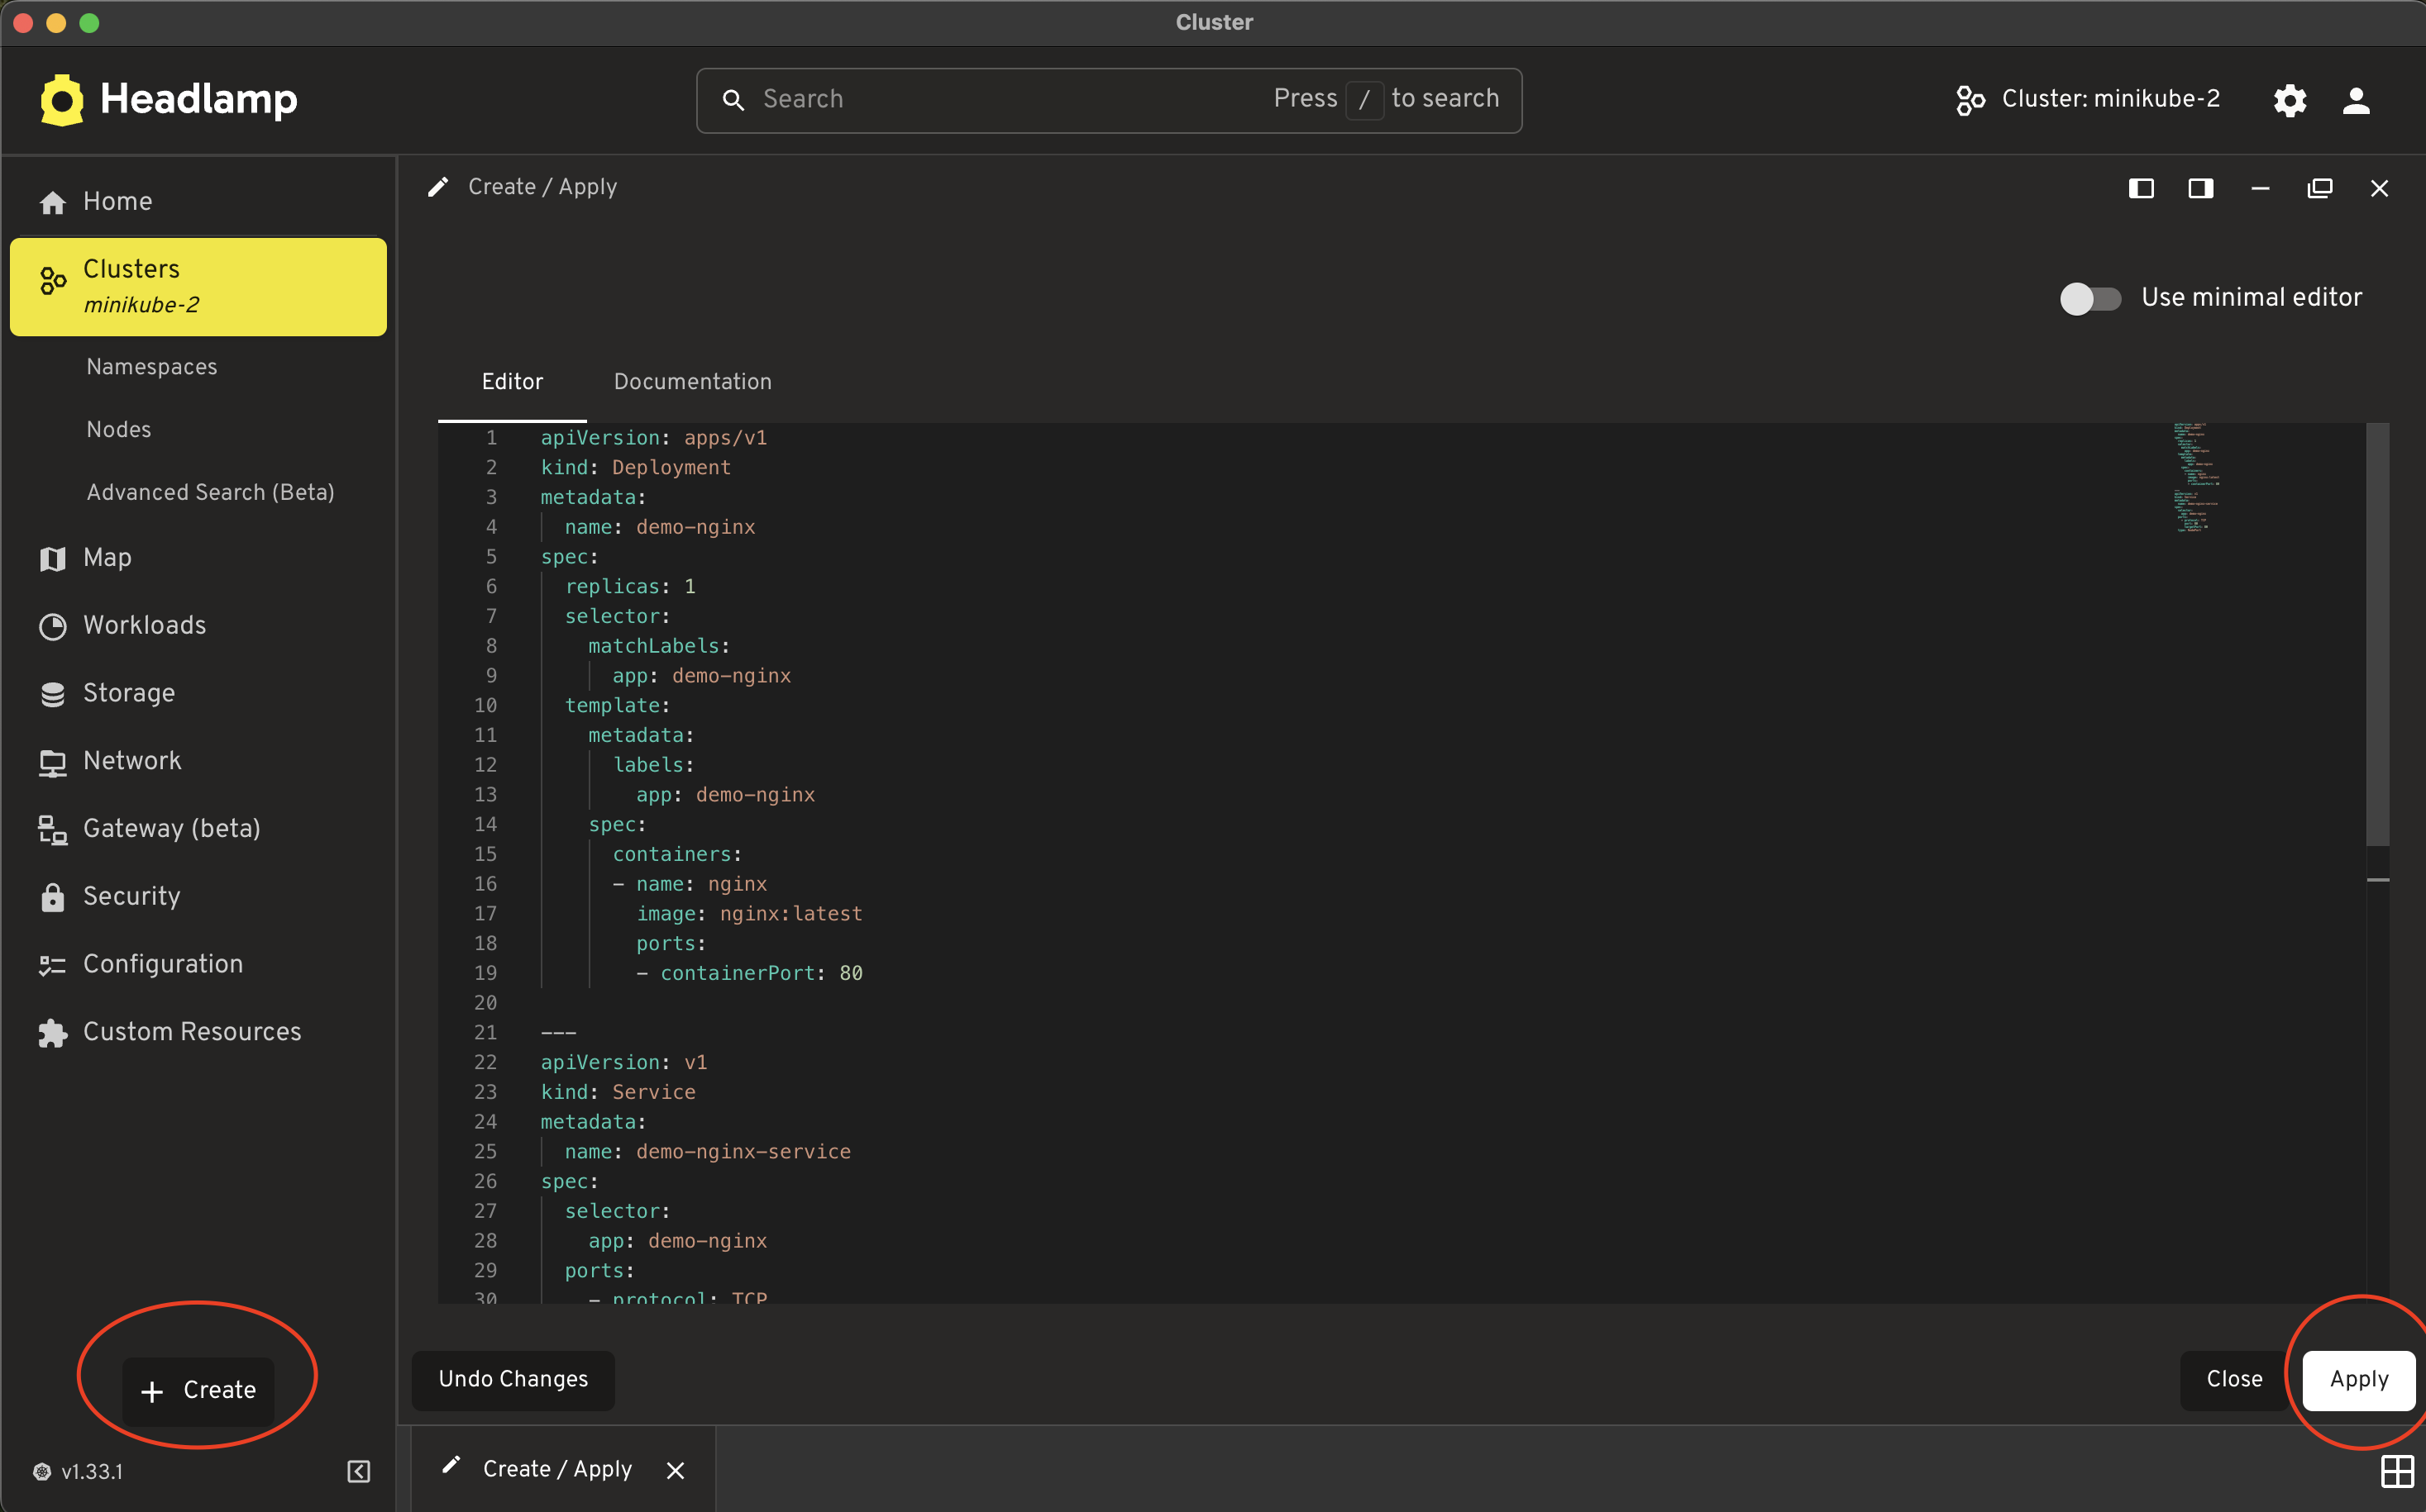Screen dimensions: 2426x1512
Task: Switch to the Documentation tab
Action: 693,381
